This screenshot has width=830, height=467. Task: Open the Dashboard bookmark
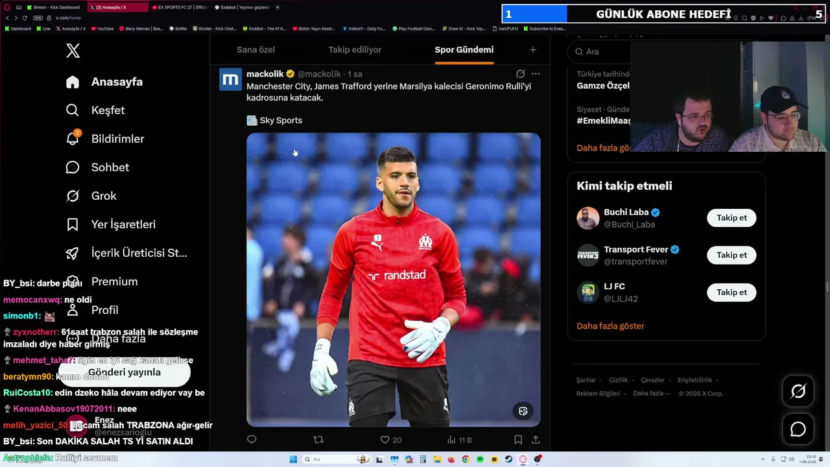click(18, 29)
